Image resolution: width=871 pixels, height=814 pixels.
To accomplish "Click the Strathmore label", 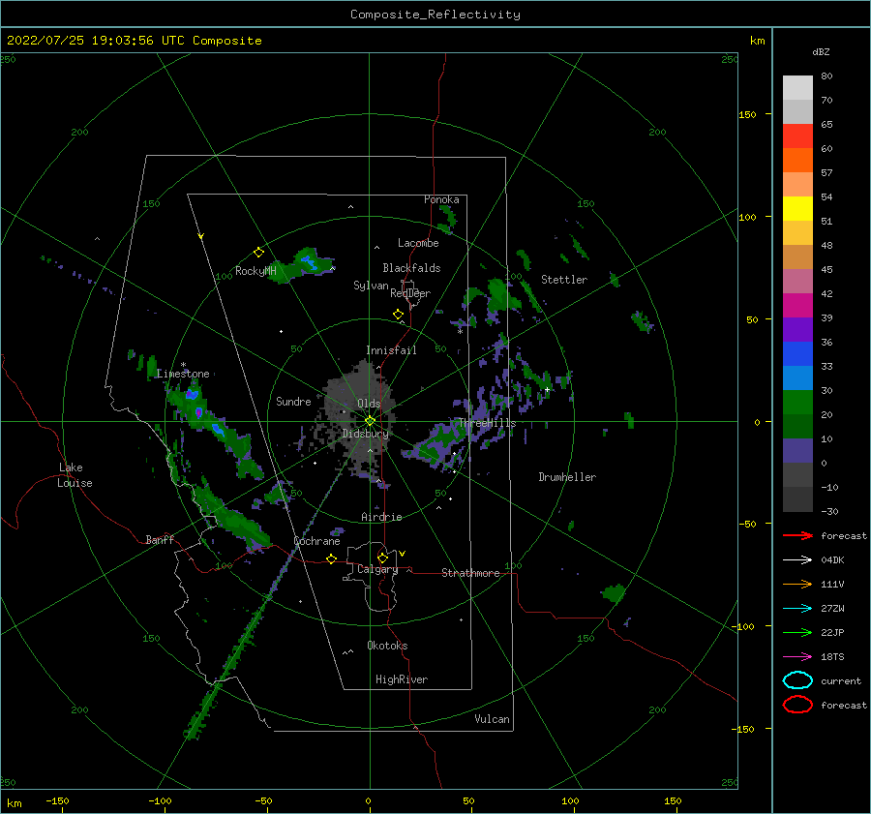I will pos(470,573).
